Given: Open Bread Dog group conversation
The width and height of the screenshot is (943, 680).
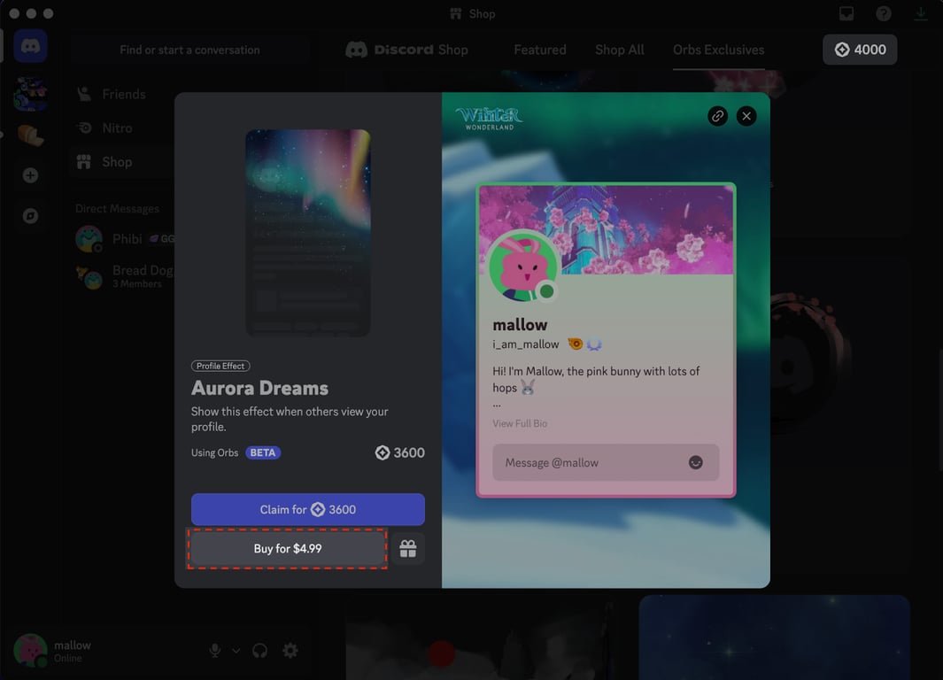Looking at the screenshot, I should click(123, 276).
